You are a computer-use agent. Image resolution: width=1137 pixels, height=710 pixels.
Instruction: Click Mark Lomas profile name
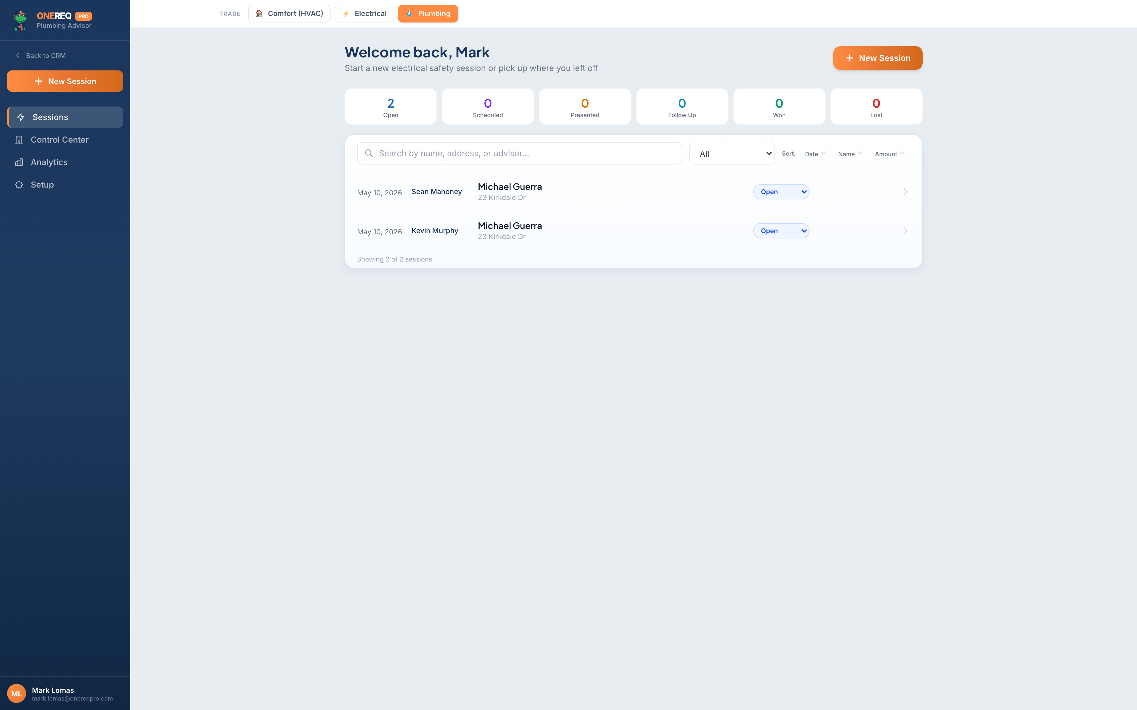53,690
